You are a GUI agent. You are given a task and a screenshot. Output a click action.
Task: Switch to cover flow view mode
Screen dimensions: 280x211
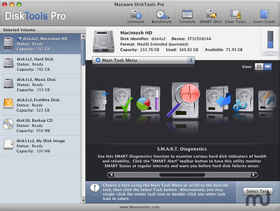tap(268, 67)
